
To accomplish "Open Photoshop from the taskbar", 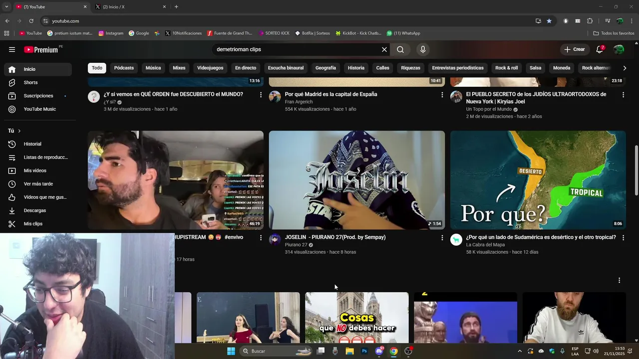I will (364, 351).
